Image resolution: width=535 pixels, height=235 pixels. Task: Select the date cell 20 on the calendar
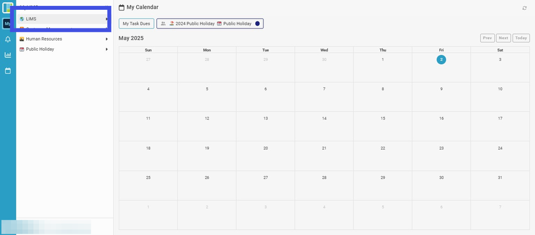(x=265, y=156)
